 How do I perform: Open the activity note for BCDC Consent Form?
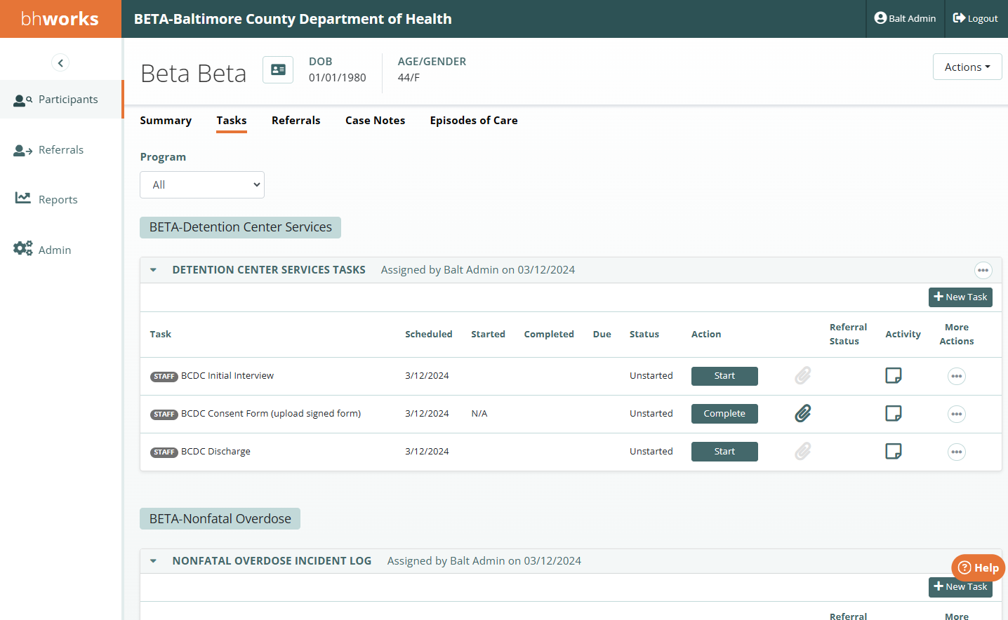pos(894,414)
